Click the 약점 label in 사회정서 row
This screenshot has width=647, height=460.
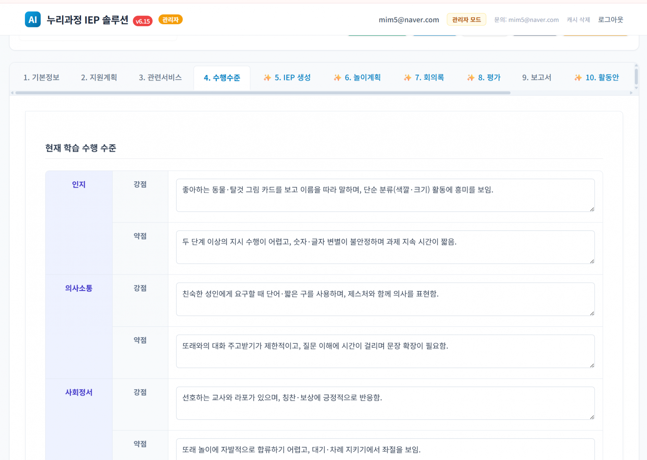click(140, 444)
